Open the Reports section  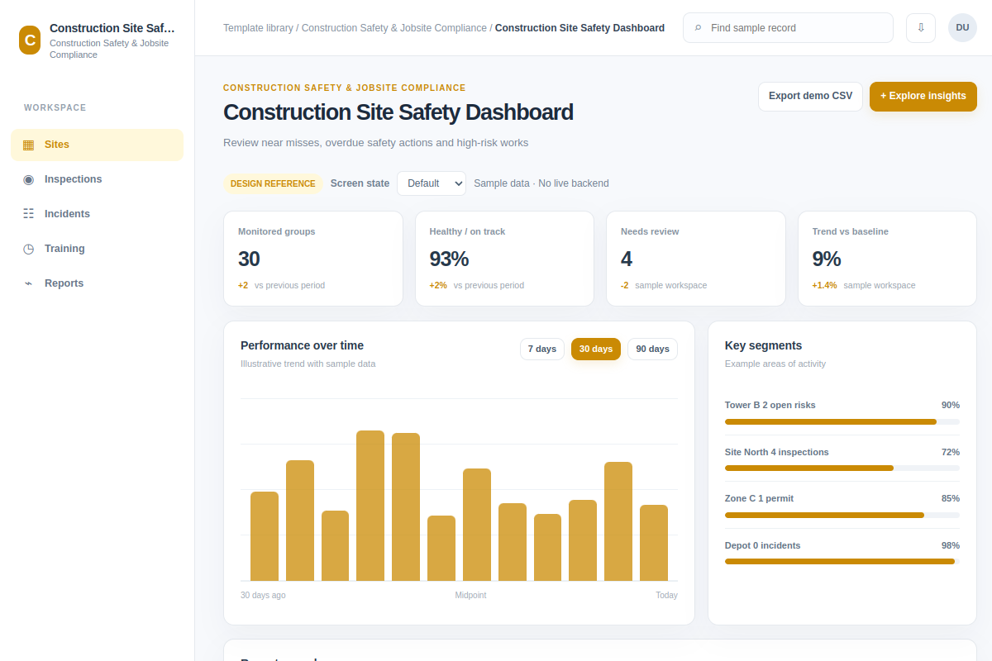pyautogui.click(x=97, y=283)
